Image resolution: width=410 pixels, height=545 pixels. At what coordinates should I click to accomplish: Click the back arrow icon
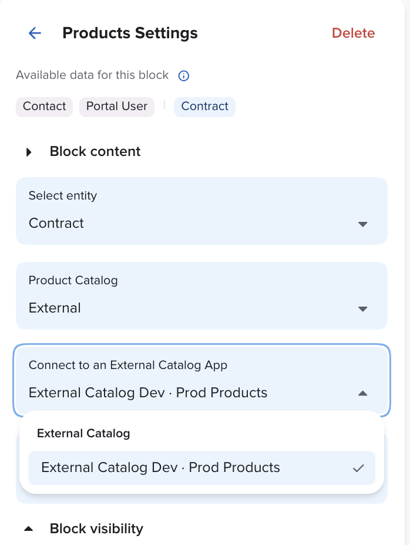coord(35,33)
